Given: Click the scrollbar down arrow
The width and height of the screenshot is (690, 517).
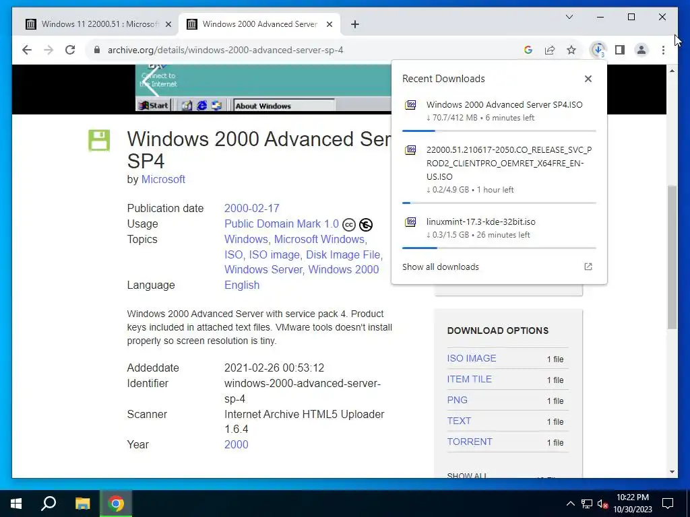Looking at the screenshot, I should click(672, 472).
